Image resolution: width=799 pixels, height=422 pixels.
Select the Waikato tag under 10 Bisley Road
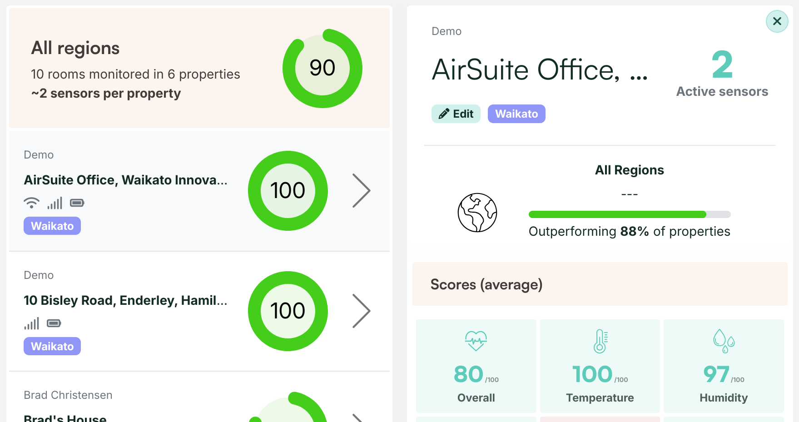click(52, 347)
